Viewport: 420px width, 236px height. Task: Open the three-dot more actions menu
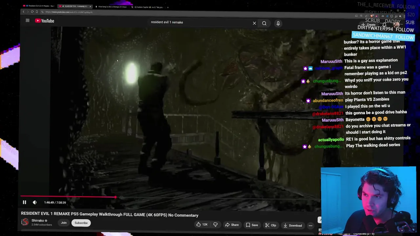[310, 226]
